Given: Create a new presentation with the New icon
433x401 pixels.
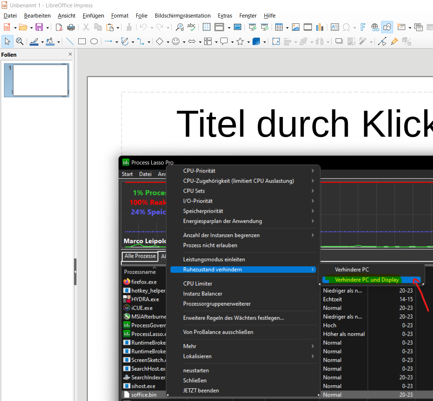Looking at the screenshot, I should 7,27.
